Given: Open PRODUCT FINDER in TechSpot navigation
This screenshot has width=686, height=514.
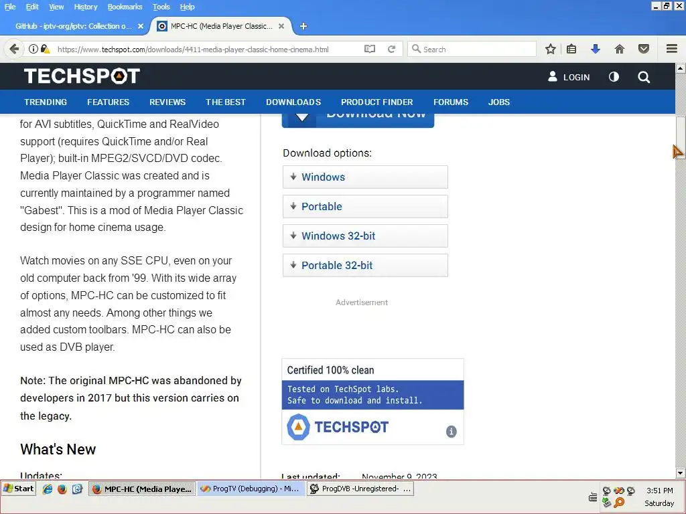Looking at the screenshot, I should [x=377, y=102].
